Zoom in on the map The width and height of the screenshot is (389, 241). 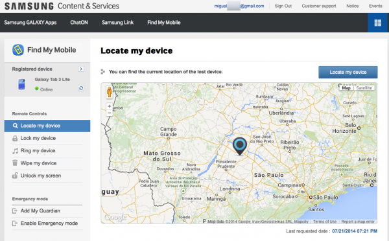click(110, 106)
